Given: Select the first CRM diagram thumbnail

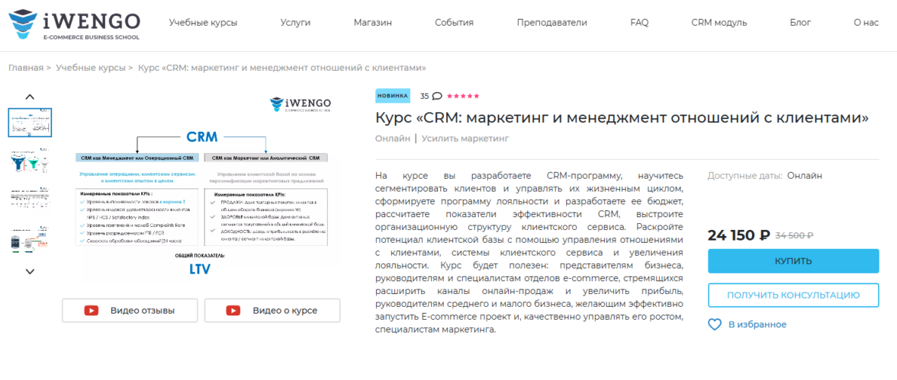Looking at the screenshot, I should pyautogui.click(x=31, y=123).
